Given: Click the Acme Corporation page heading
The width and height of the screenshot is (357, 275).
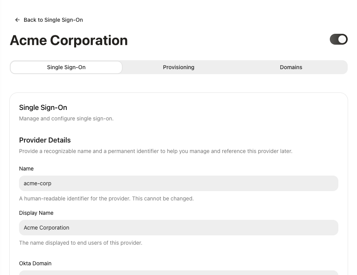Looking at the screenshot, I should coord(69,40).
